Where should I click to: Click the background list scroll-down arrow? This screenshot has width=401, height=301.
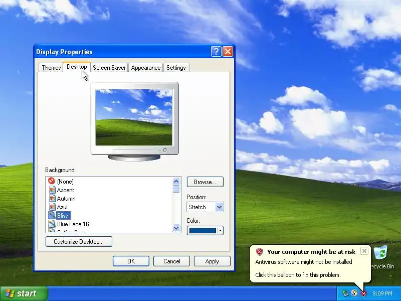(x=176, y=228)
